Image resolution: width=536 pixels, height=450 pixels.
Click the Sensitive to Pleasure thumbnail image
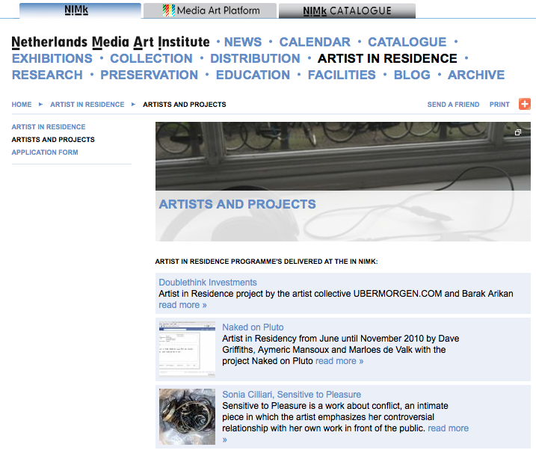[187, 416]
